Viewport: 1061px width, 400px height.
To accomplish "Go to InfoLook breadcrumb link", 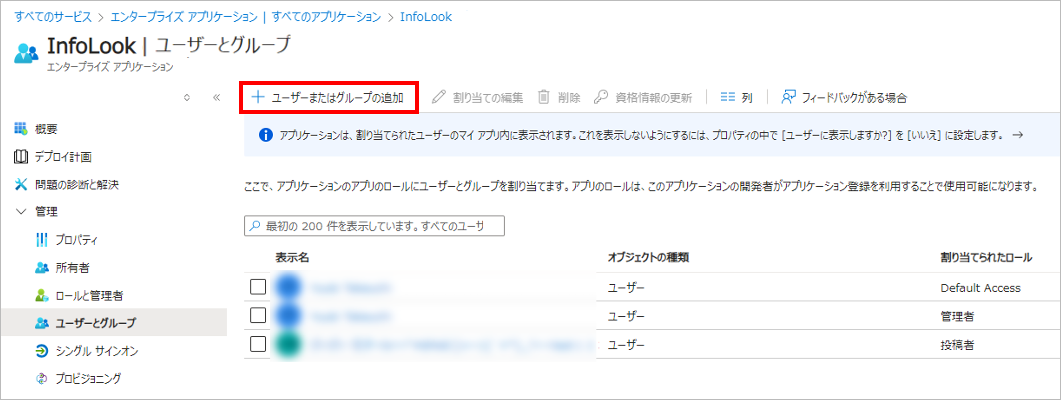I will (x=426, y=17).
